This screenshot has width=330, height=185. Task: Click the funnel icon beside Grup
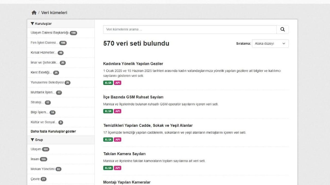click(x=32, y=140)
